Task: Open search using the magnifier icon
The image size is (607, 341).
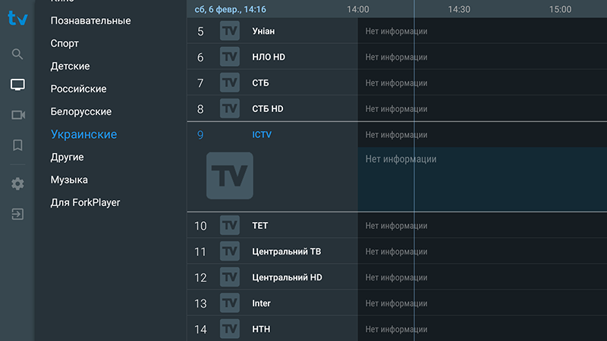Action: point(17,54)
